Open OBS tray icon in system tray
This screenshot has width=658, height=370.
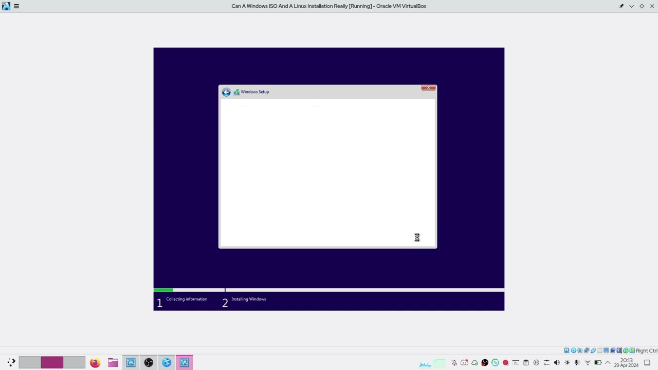pyautogui.click(x=485, y=363)
